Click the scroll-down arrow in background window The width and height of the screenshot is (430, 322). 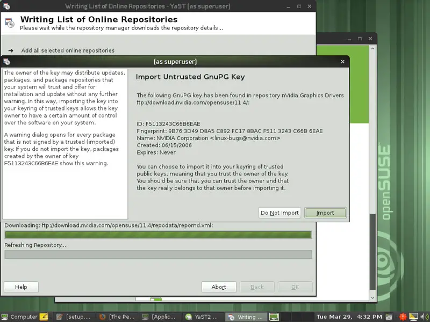372,298
